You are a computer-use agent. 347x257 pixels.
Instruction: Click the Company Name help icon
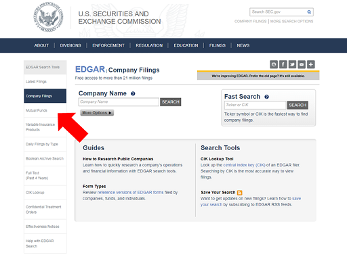(x=133, y=93)
